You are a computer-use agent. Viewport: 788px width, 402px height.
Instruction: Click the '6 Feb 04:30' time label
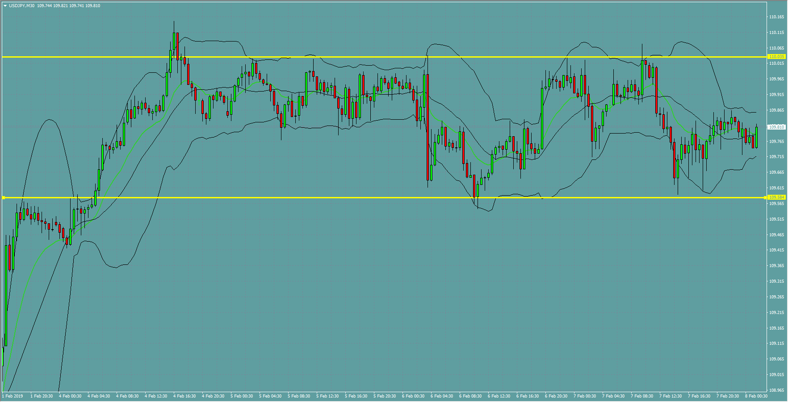442,396
